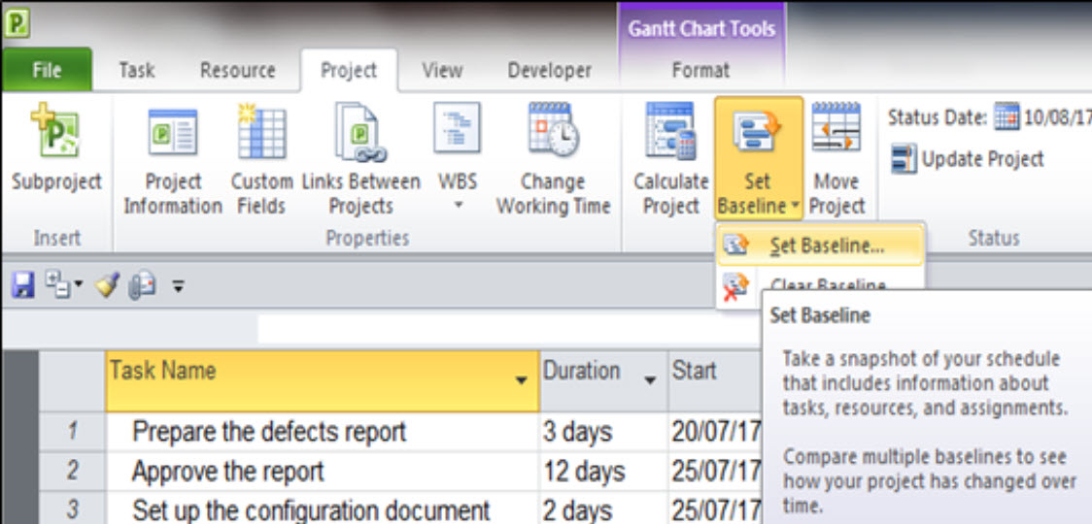Click the Task Name column header
The width and height of the screenshot is (1092, 524).
coord(322,380)
